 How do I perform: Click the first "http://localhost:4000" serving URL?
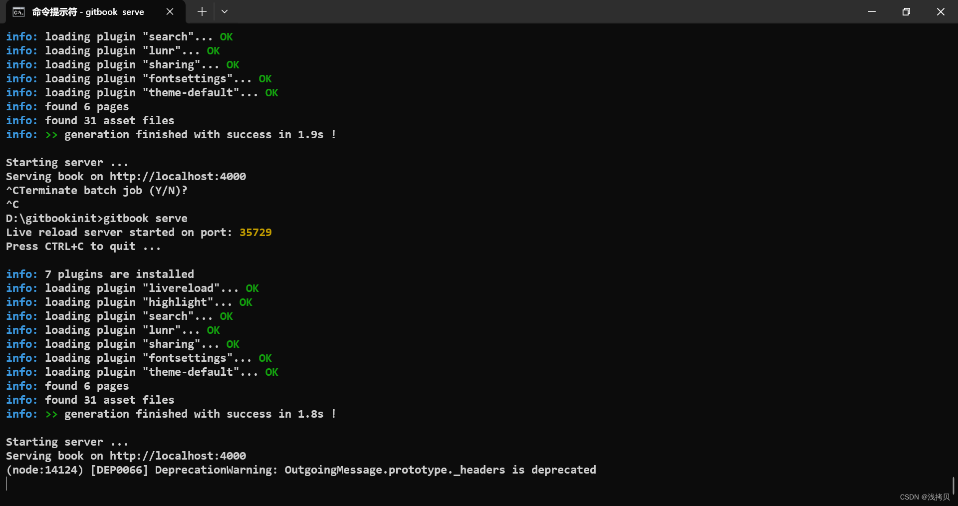[178, 176]
